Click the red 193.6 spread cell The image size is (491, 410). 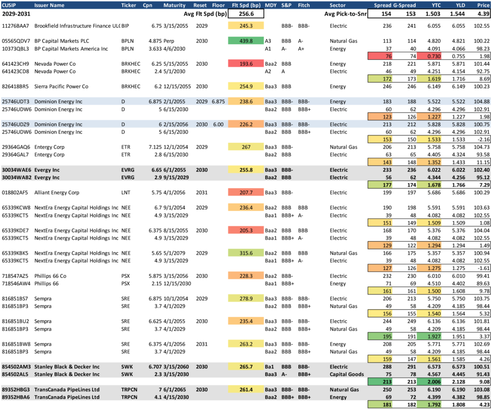pos(245,64)
